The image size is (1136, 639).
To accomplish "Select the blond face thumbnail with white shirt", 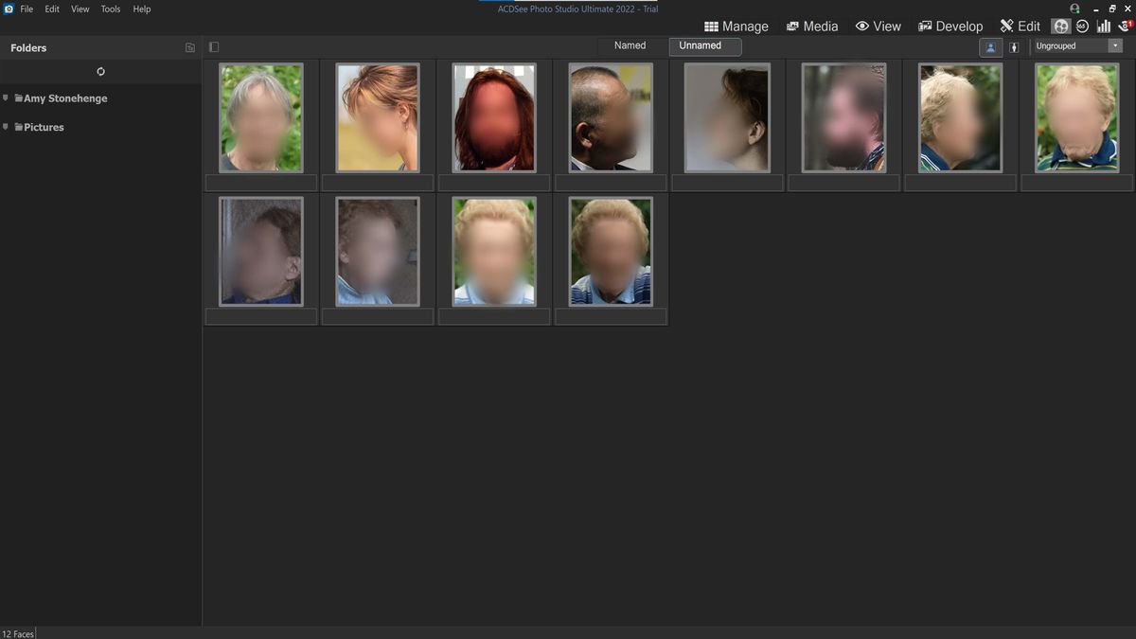I will [x=494, y=251].
